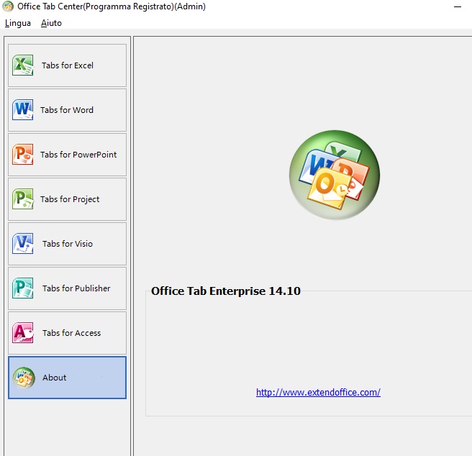Click the Access icon in the sidebar

(22, 332)
